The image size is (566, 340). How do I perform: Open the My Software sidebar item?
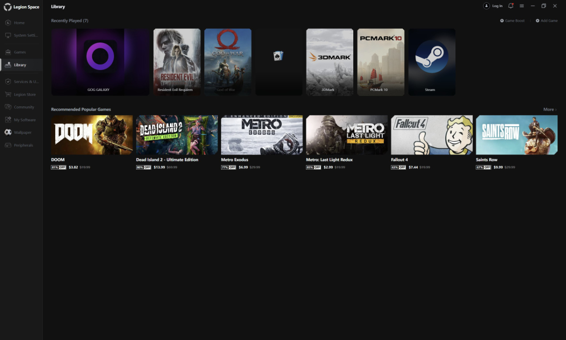(x=21, y=120)
